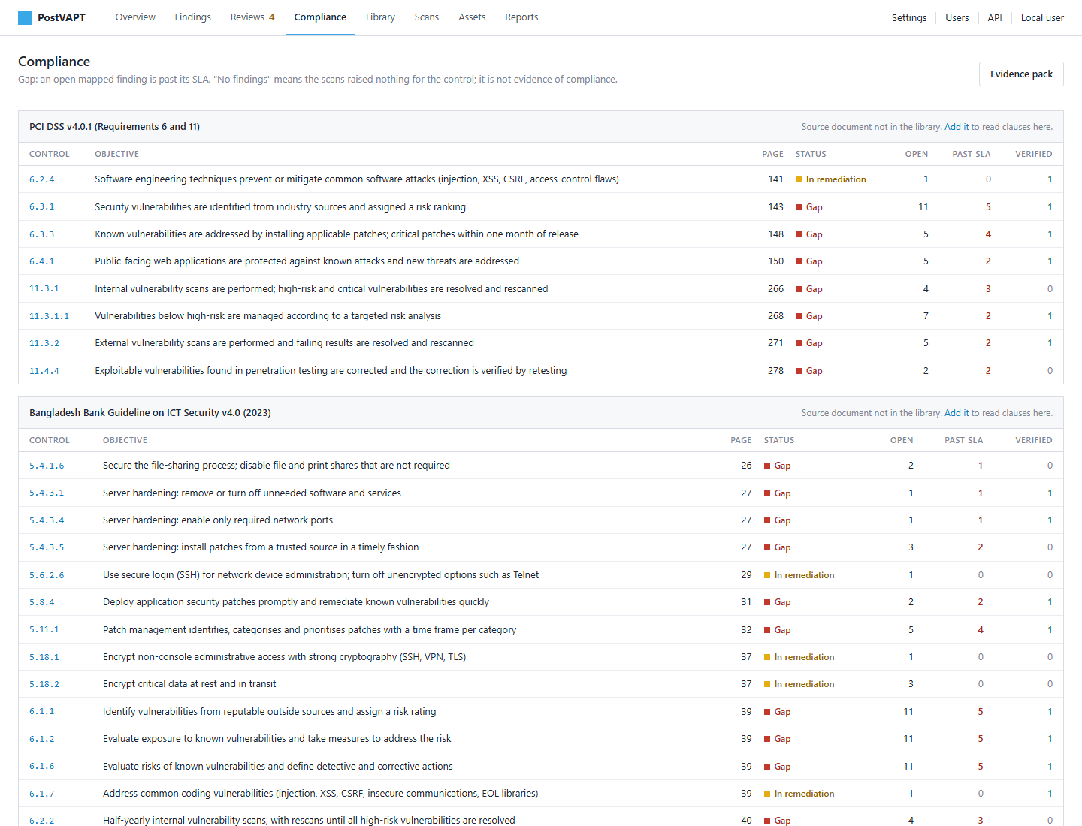Screen dimensions: 1082x826
Task: Click "In remediation" status in the 6.2.4 row
Action: coord(831,179)
